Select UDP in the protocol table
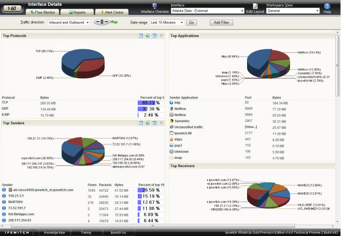341x236 pixels. click(5, 109)
